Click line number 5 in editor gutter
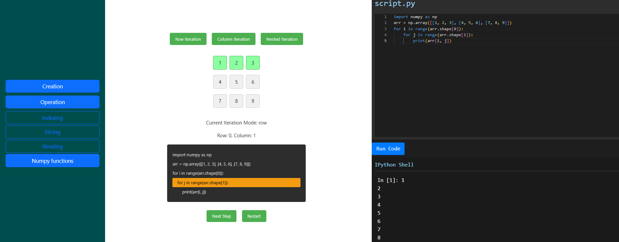The width and height of the screenshot is (619, 242). pos(386,41)
